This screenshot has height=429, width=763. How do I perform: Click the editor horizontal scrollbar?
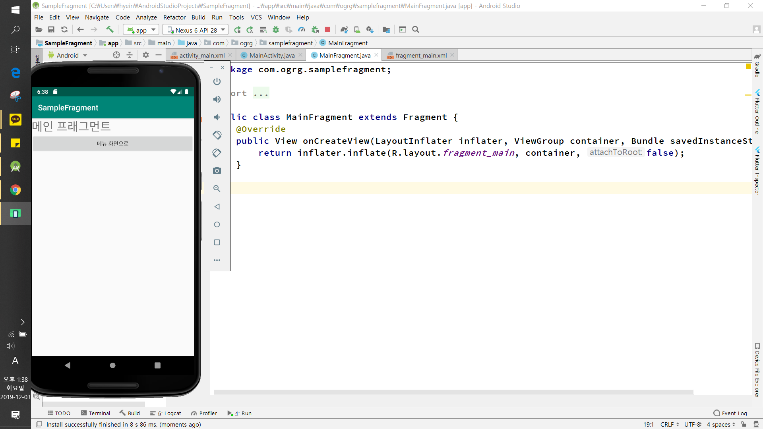[453, 392]
